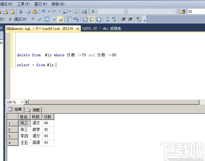Click the DMX query icon in top toolbar
Screen dimensions: 205x161
(x=5, y=12)
